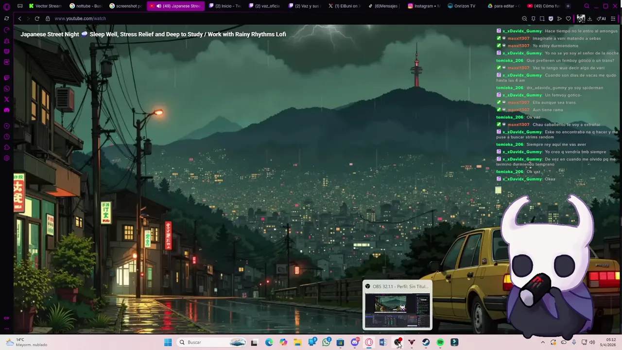Open the Easy Setup menu lines icon

613,18
